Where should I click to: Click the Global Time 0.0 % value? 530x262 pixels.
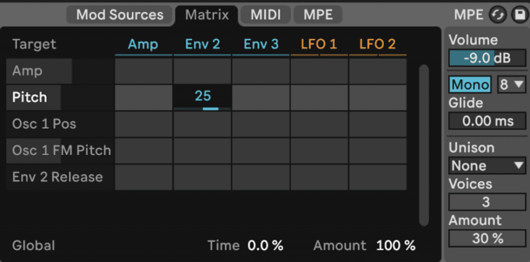pyautogui.click(x=265, y=246)
